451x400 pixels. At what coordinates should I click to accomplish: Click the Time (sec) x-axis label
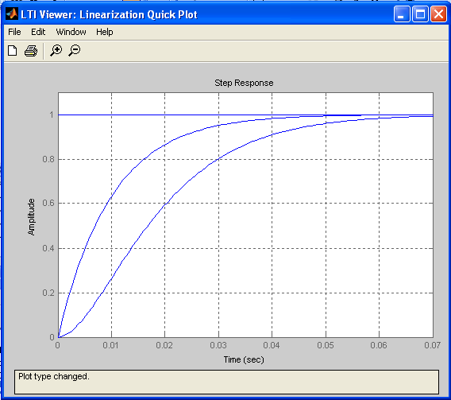click(244, 359)
